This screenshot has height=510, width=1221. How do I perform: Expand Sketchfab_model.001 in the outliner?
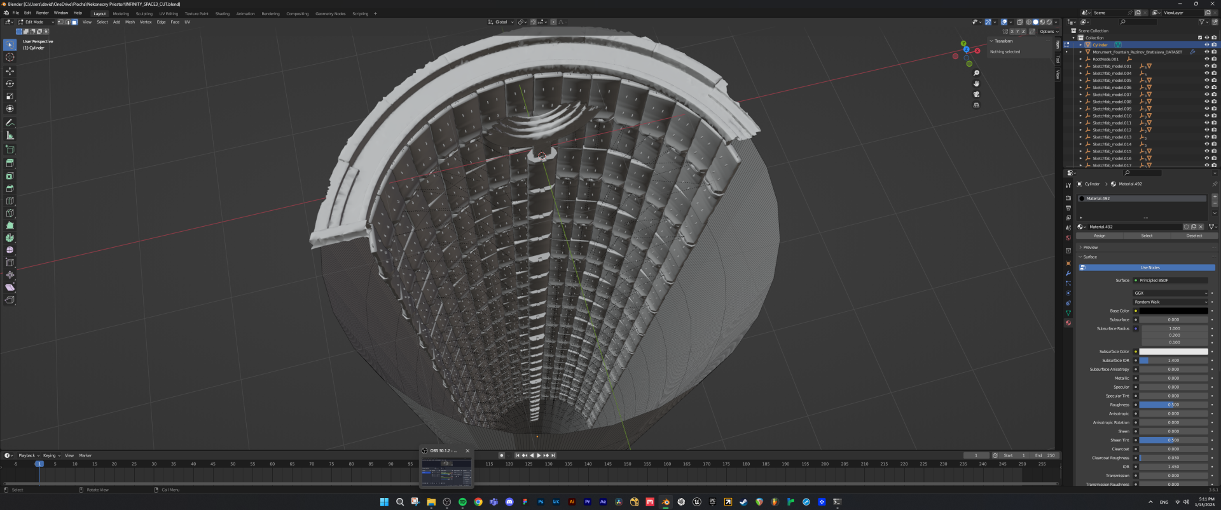point(1080,66)
